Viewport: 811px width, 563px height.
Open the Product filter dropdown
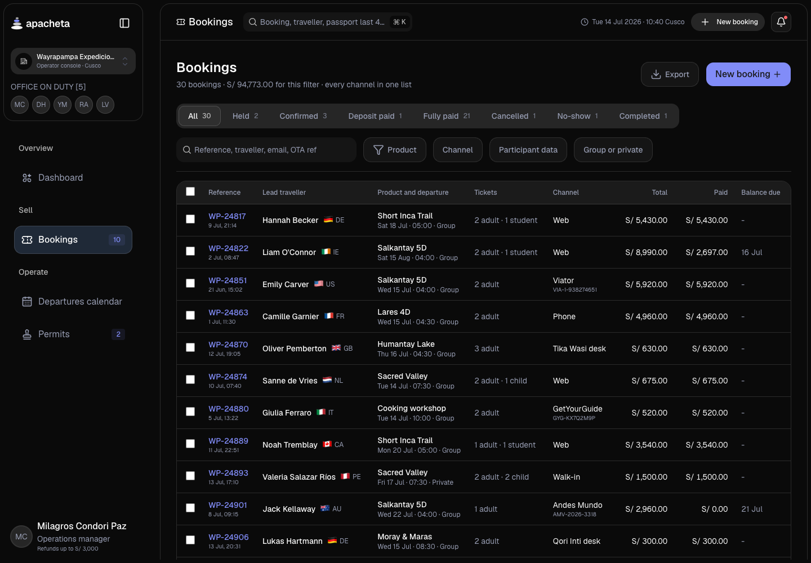coord(394,150)
